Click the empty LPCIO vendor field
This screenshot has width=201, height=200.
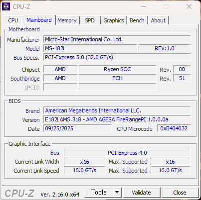tap(60, 87)
